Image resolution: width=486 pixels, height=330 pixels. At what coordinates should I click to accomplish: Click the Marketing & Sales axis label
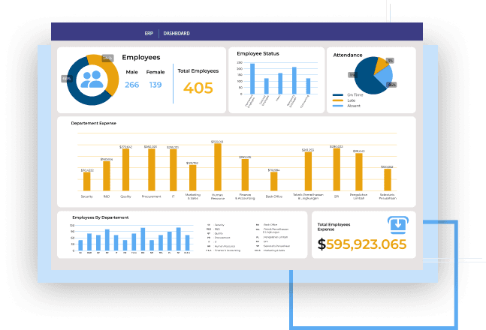pos(193,196)
